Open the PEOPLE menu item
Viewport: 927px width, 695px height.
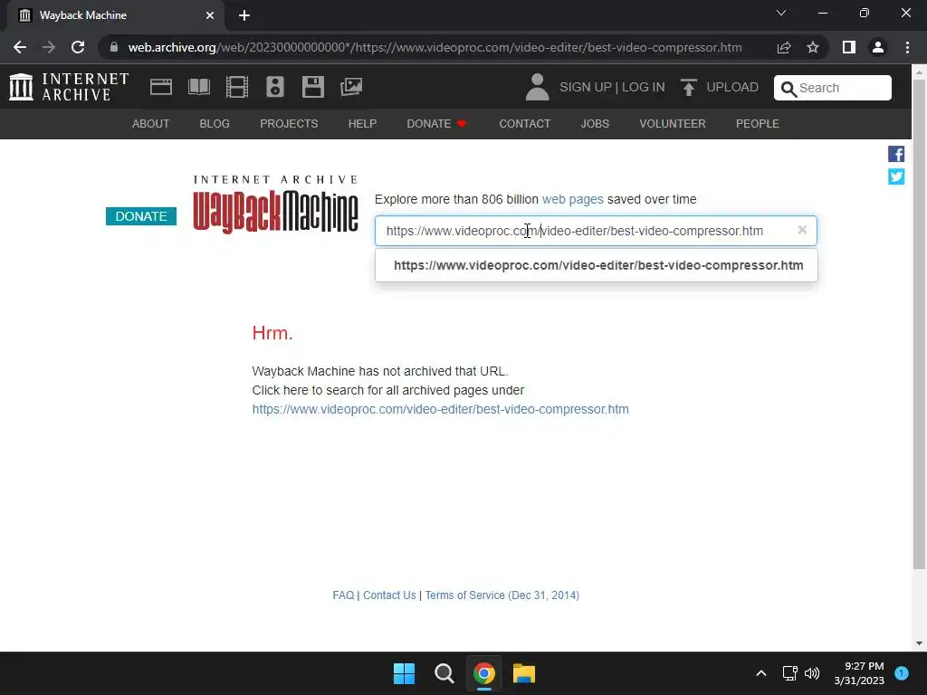tap(758, 123)
